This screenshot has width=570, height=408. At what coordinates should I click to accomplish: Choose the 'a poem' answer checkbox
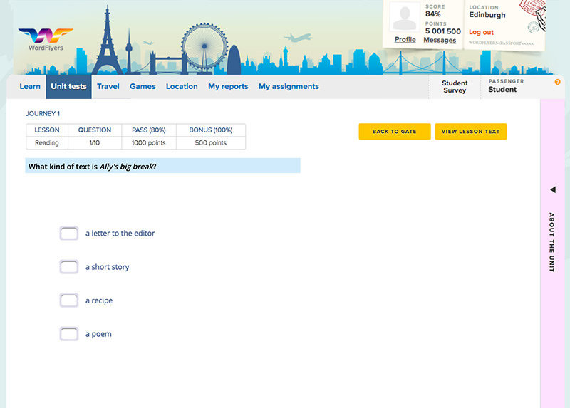[69, 334]
